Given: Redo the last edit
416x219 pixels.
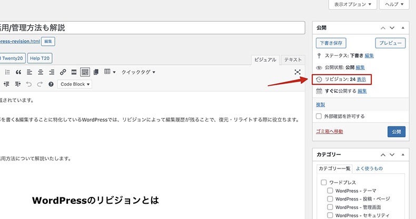Looking at the screenshot, I should (x=40, y=84).
